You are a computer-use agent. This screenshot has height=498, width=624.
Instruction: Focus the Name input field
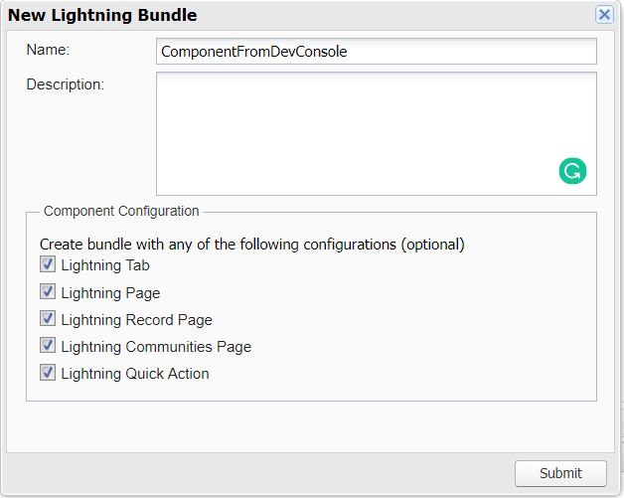coord(376,52)
